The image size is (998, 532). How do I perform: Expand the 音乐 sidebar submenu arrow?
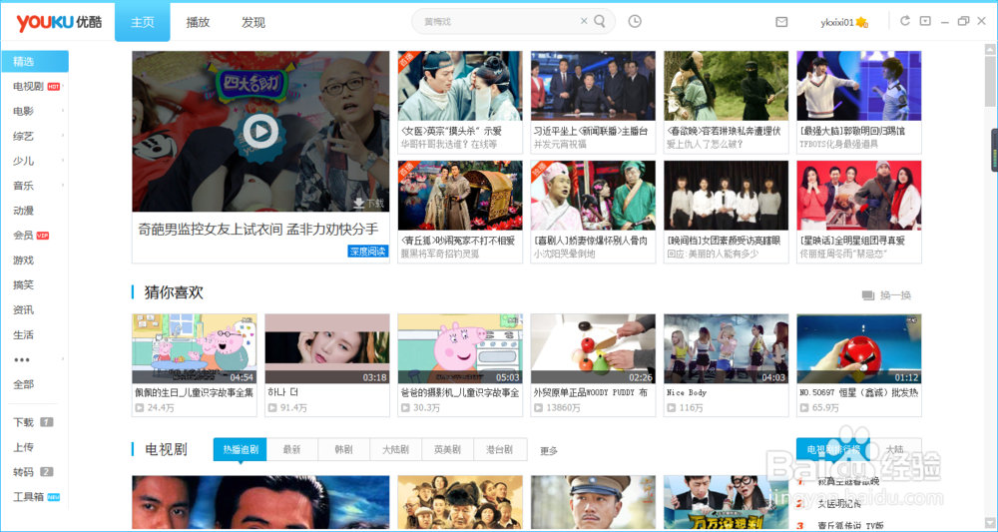(63, 186)
